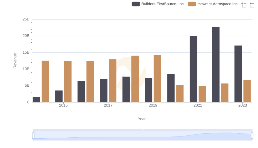Click the dark Builders FirstSource legend swatch
Image resolution: width=258 pixels, height=148 pixels.
pyautogui.click(x=136, y=4)
